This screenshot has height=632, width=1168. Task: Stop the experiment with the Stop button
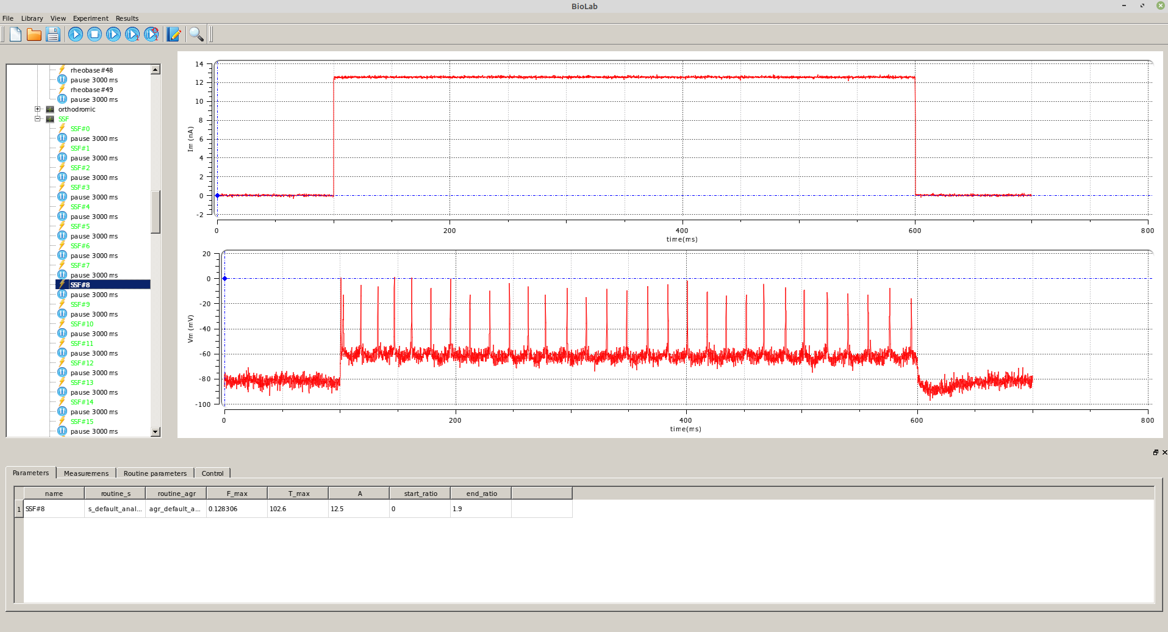pos(95,34)
